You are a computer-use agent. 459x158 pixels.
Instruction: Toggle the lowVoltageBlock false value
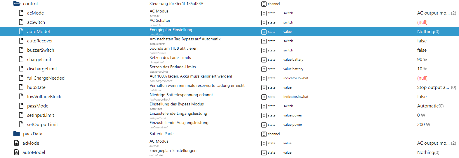click(x=422, y=97)
